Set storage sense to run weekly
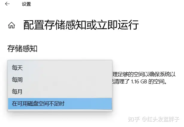The width and height of the screenshot is (184, 127). click(60, 80)
